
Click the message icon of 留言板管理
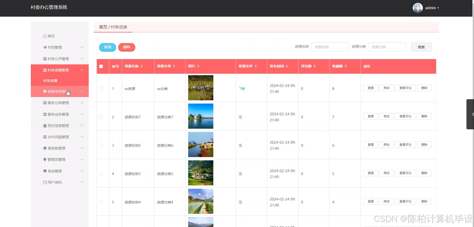coord(45,148)
